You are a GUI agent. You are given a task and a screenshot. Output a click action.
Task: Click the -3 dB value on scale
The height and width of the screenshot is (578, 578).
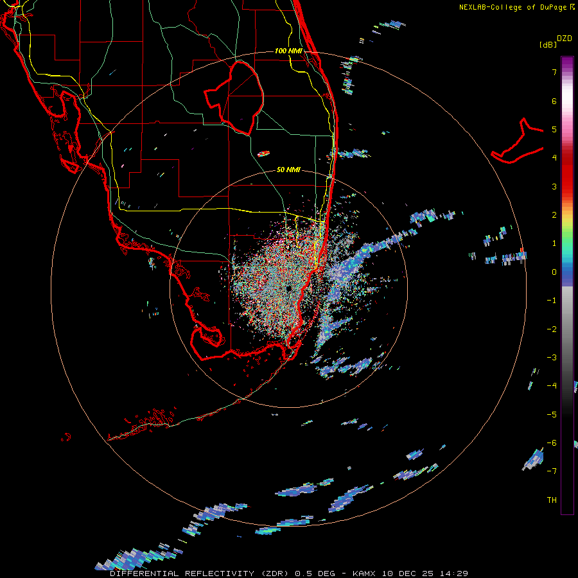tap(552, 358)
